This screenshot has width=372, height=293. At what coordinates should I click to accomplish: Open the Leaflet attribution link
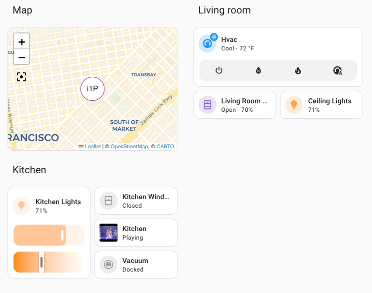pyautogui.click(x=92, y=147)
